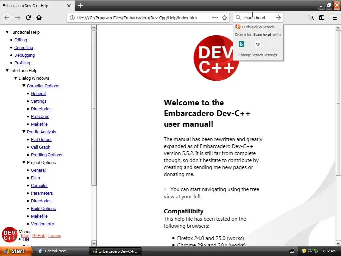Viewport: 341px width, 256px height.
Task: Open the Profiling Options link
Action: click(47, 155)
